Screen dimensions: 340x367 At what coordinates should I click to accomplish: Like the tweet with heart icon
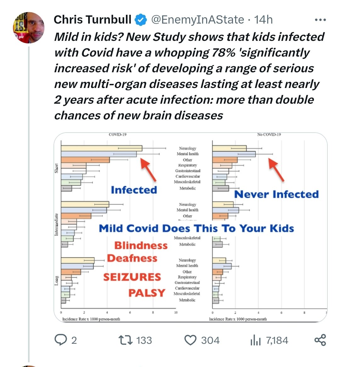(190, 340)
